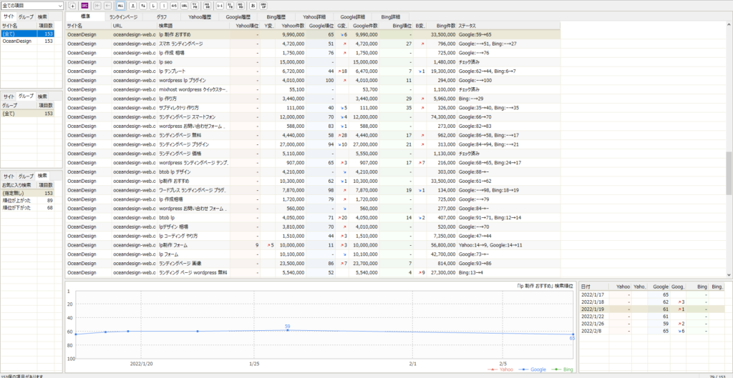
Task: Click the Yahoo件数 value 9,990,000 in first row
Action: pos(294,34)
